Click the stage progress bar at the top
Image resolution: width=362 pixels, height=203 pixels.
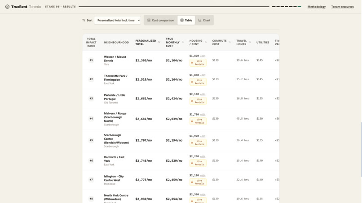[174, 7]
